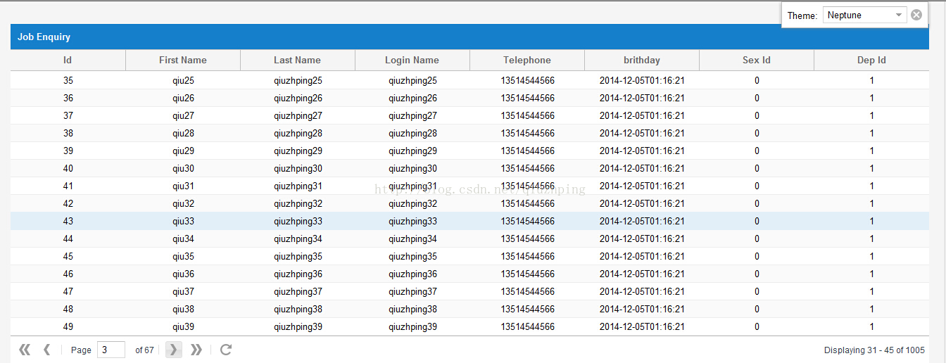Click the first name qiu37
Viewport: 946px width, 363px height.
click(183, 291)
